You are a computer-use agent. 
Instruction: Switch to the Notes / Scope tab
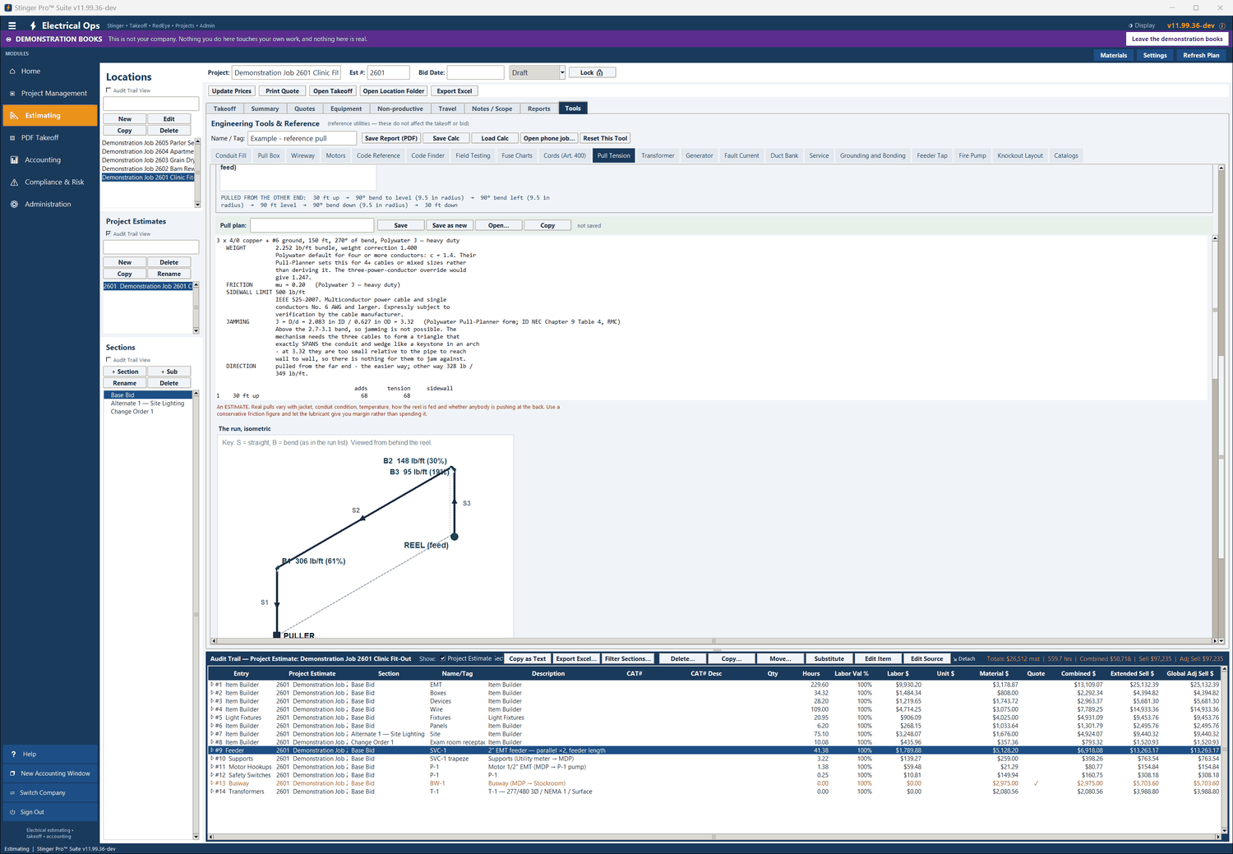point(492,108)
